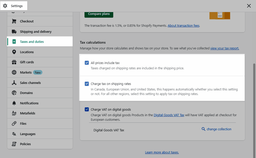
Task: Click the Compare plans button
Action: coord(99,14)
